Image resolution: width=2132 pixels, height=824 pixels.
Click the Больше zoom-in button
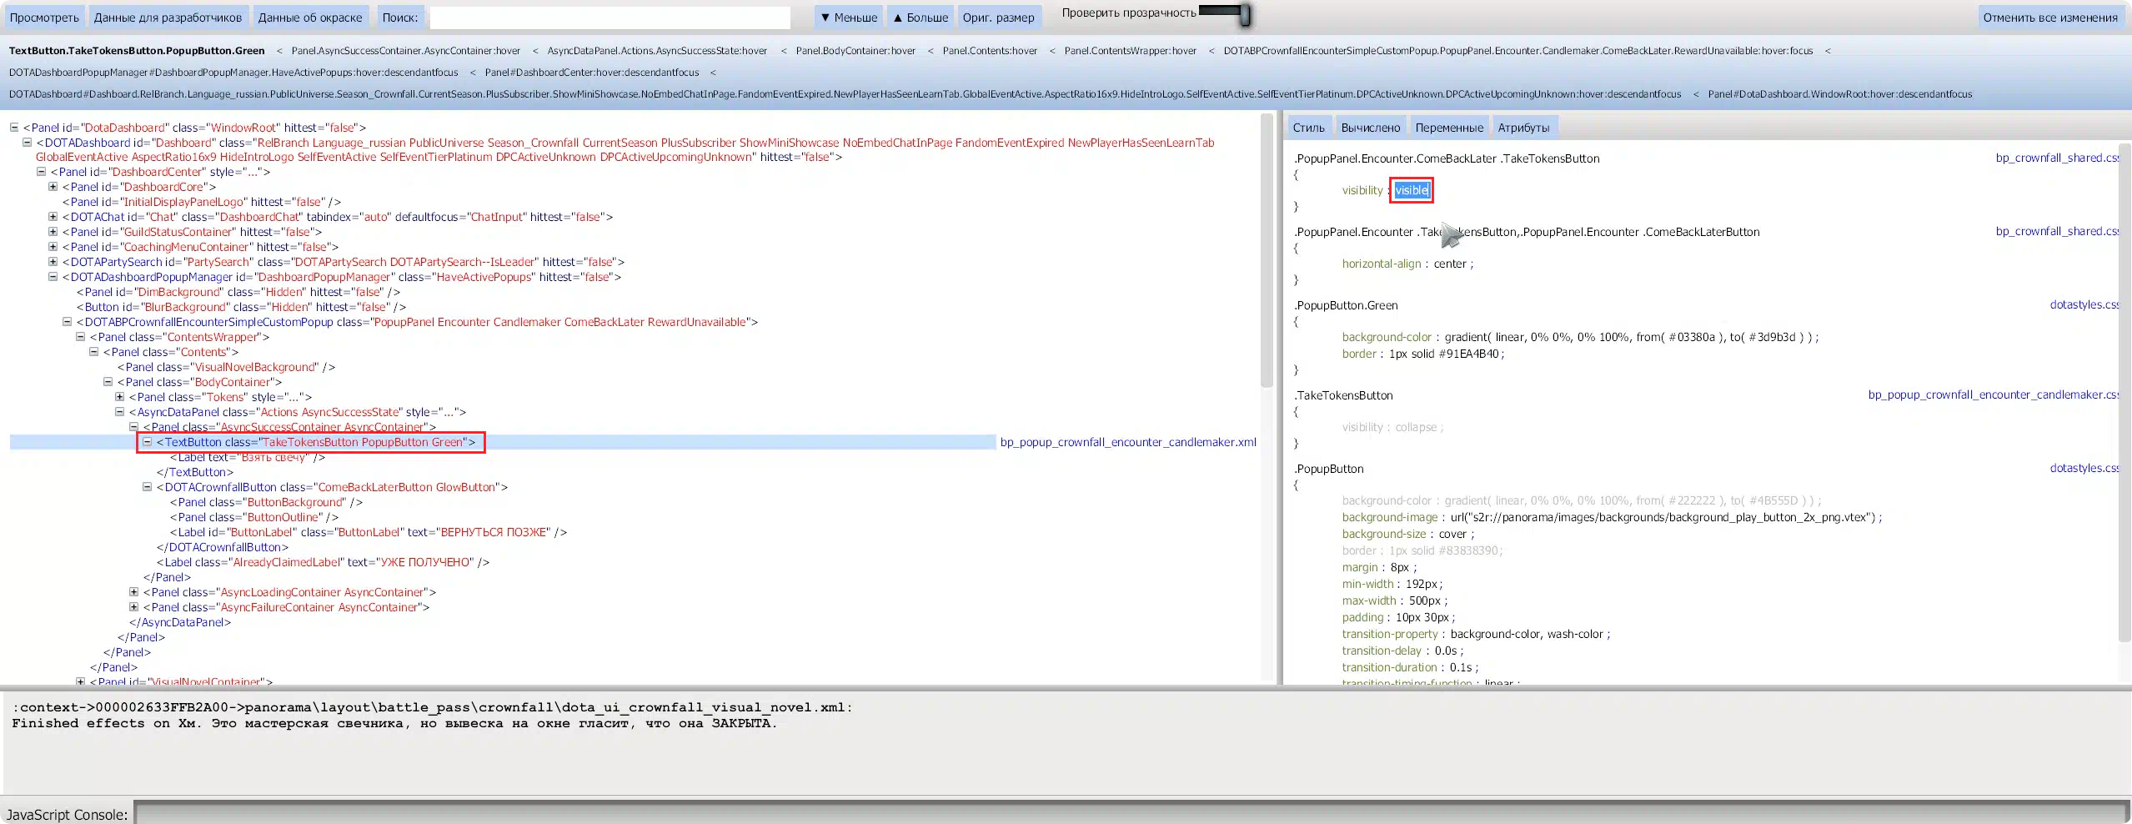(x=921, y=18)
